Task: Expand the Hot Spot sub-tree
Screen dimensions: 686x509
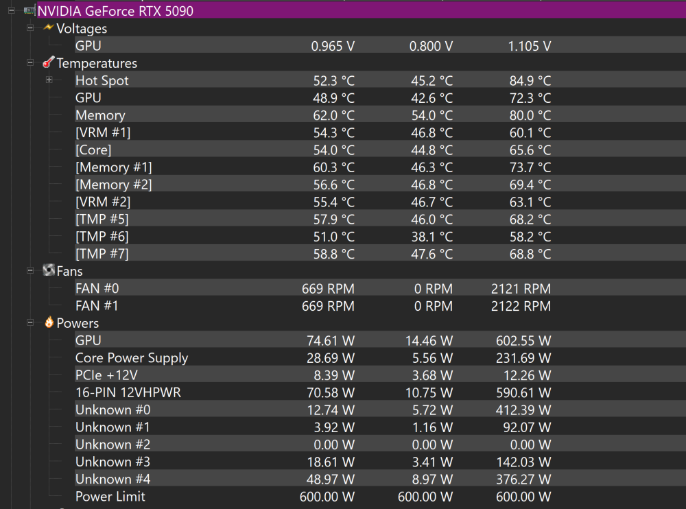Action: click(49, 80)
